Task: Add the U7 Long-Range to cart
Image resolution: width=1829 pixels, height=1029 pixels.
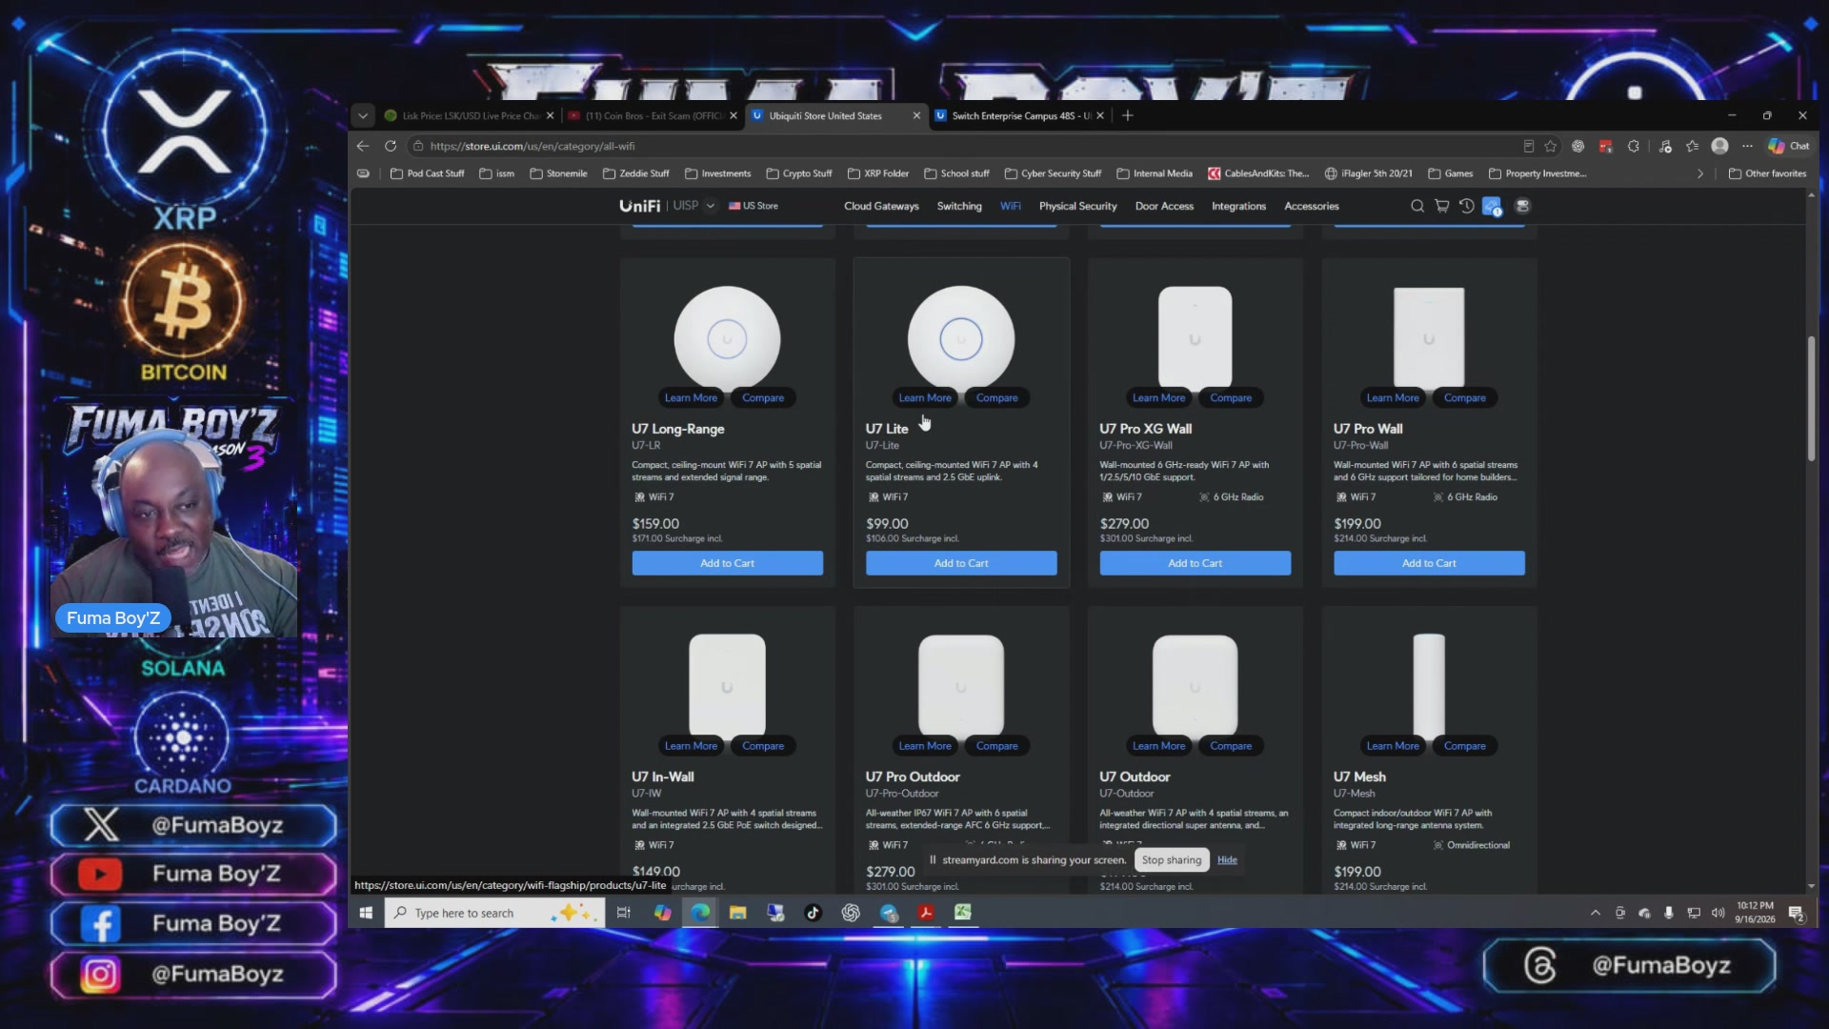Action: (x=727, y=563)
